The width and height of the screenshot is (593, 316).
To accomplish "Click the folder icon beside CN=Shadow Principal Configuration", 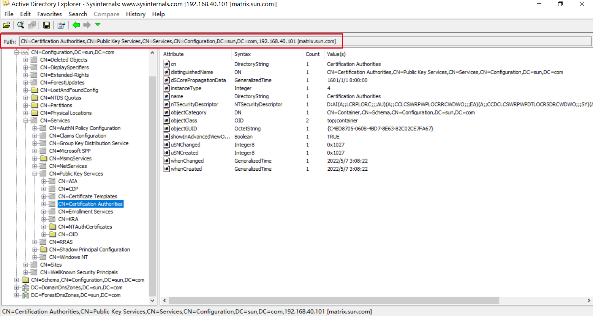I will [x=44, y=250].
